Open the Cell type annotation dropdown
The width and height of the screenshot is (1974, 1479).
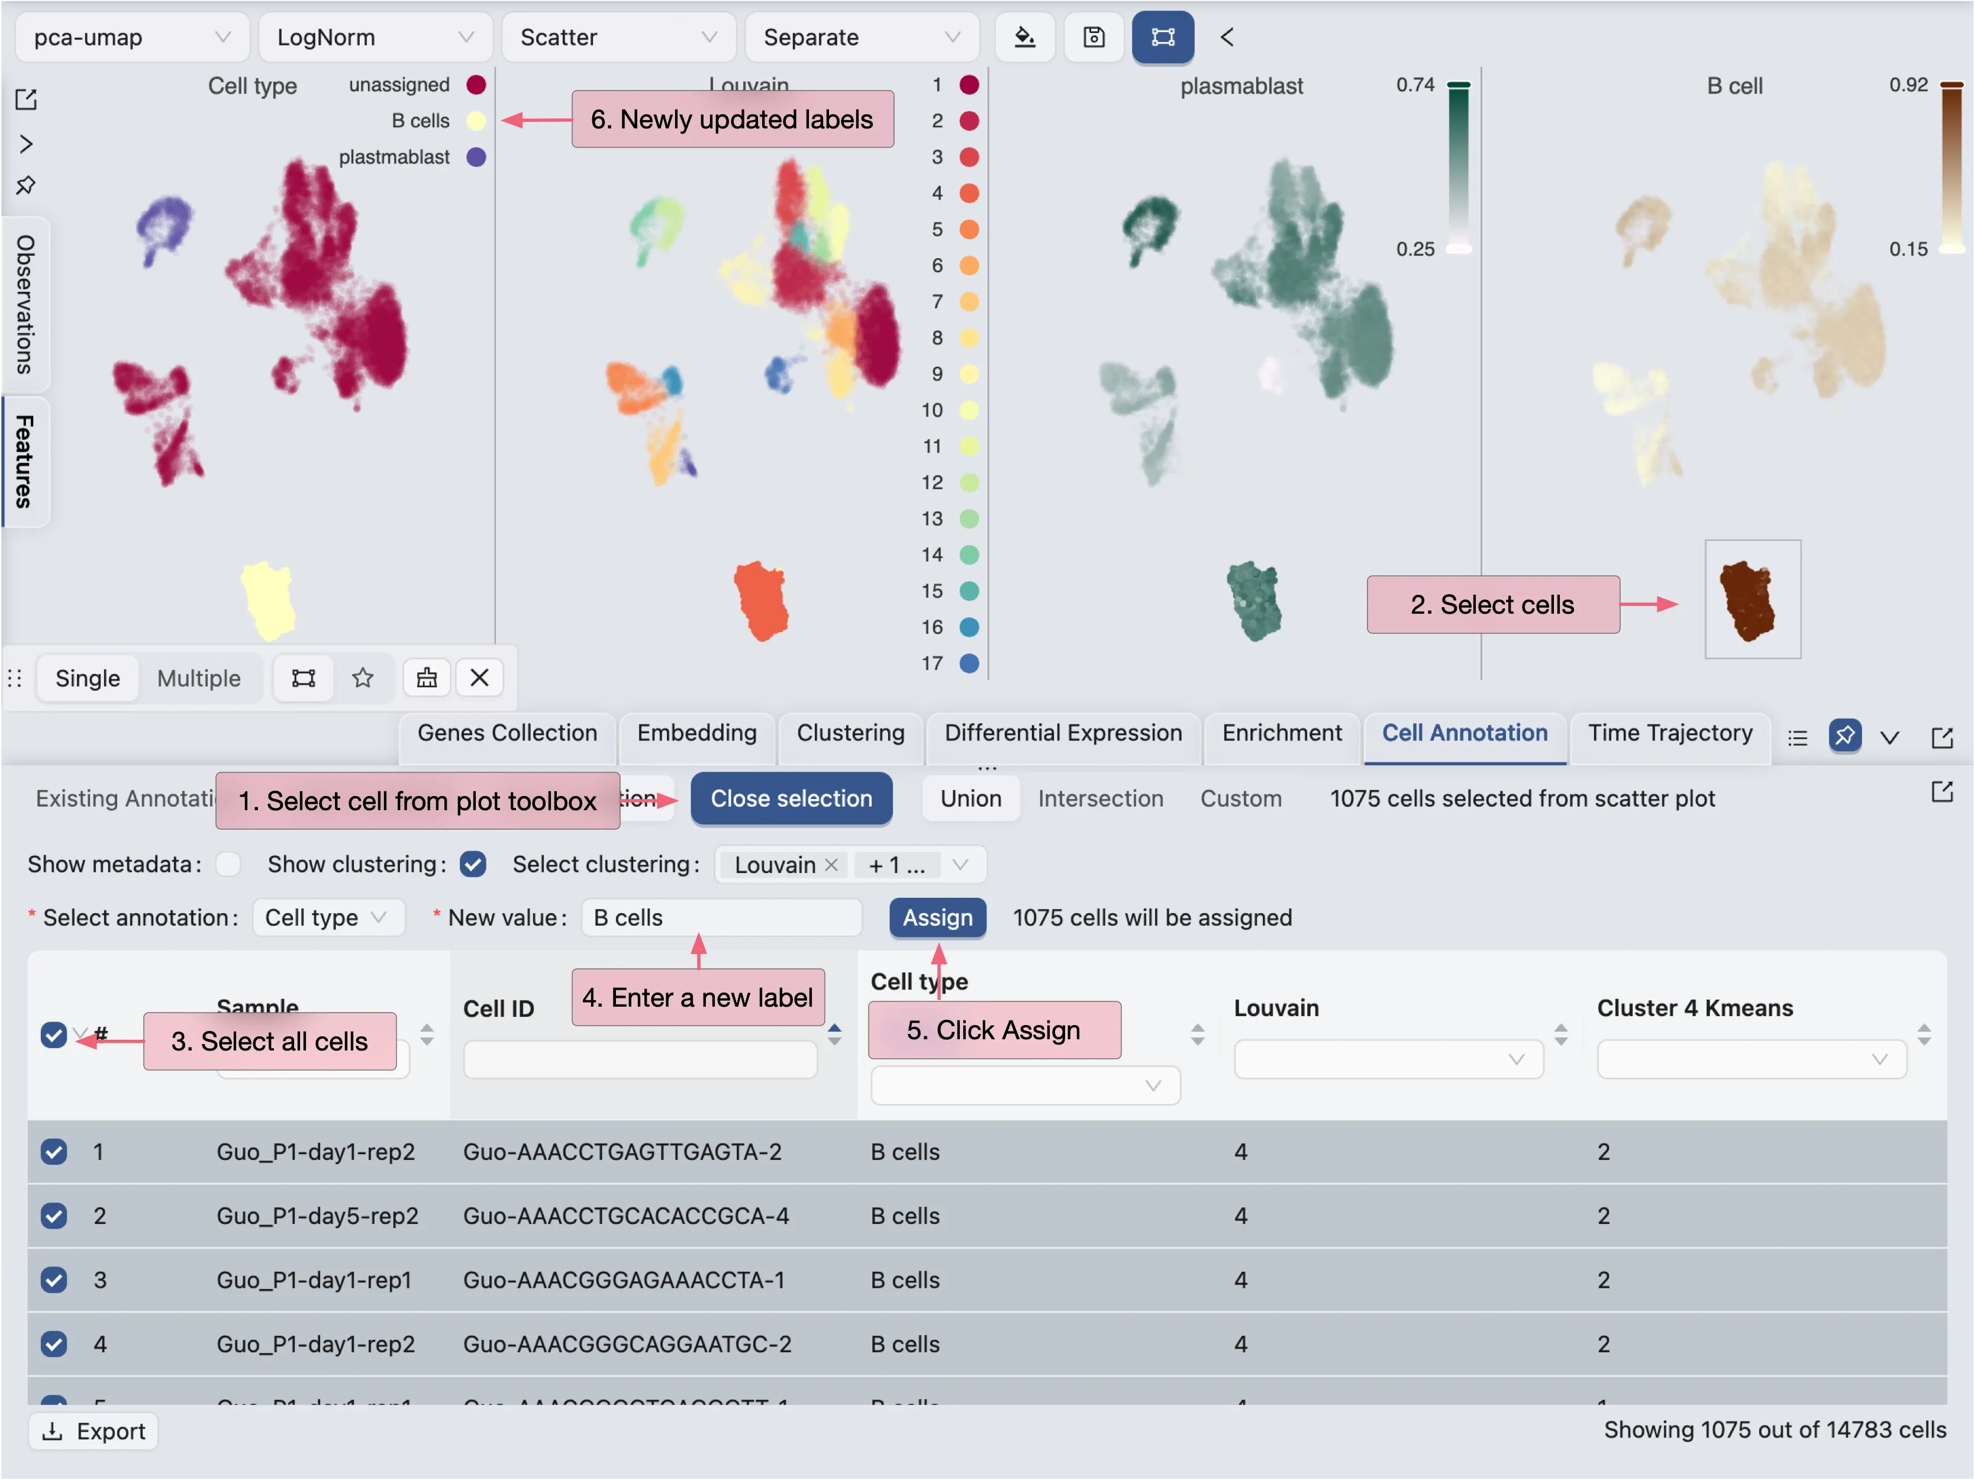tap(327, 917)
